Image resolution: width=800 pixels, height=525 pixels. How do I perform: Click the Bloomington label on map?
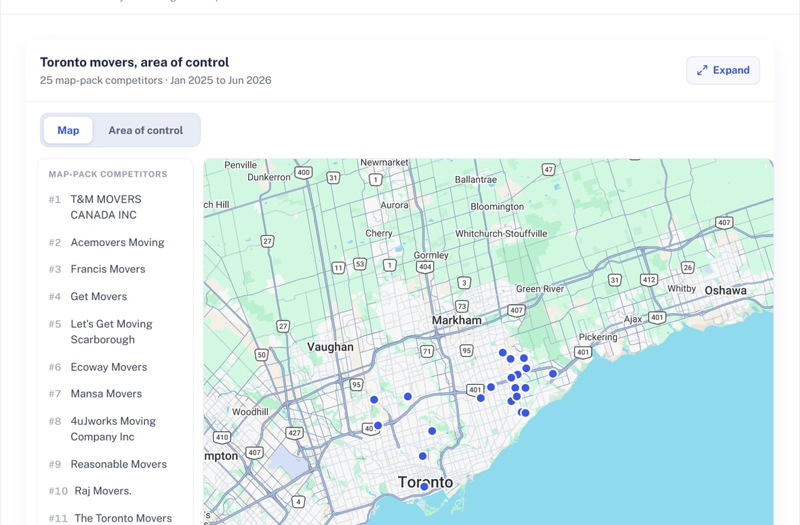point(497,207)
